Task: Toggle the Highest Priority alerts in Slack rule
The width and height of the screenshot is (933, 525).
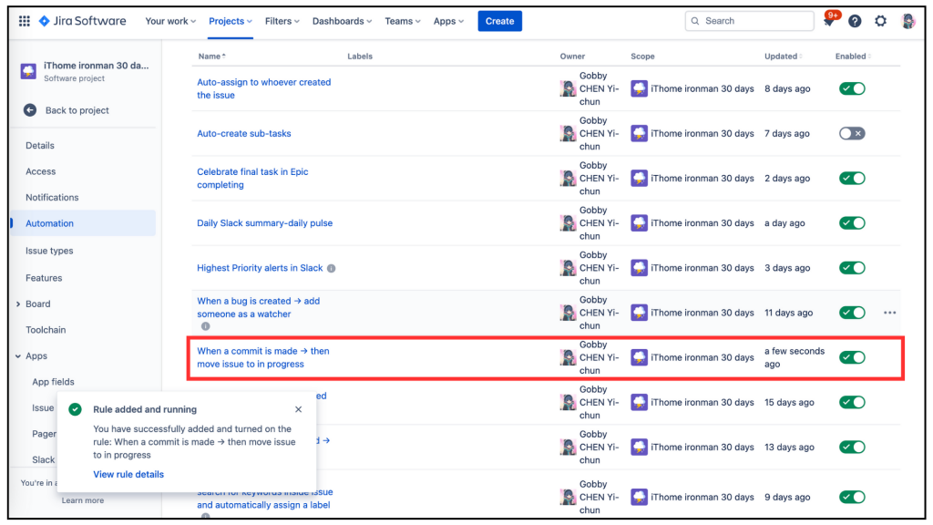Action: (852, 268)
